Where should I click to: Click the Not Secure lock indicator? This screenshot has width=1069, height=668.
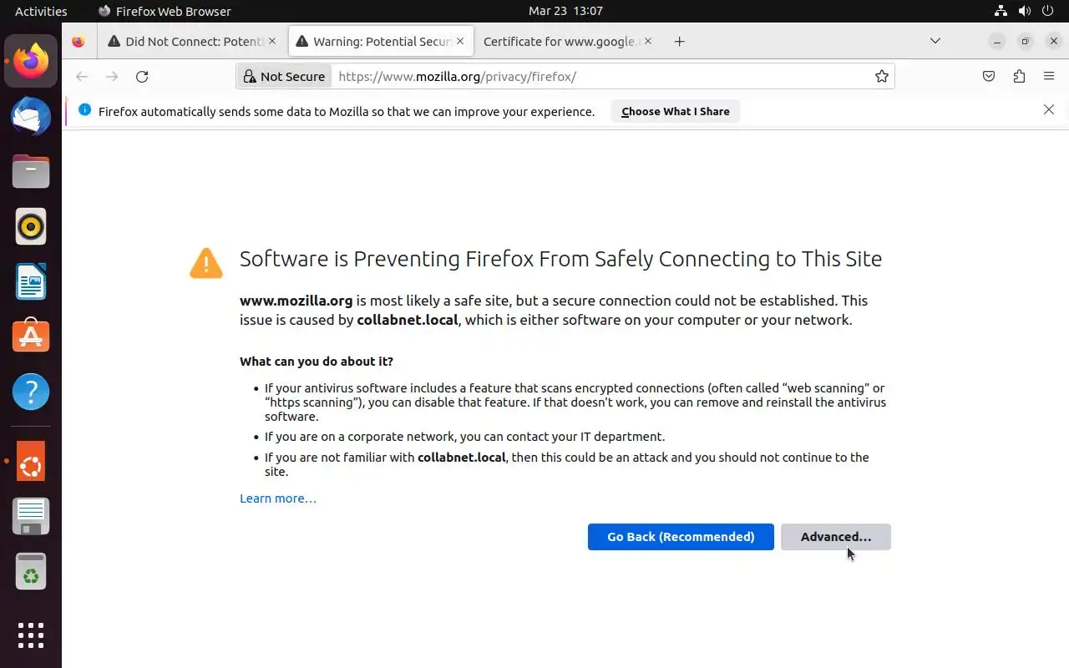pyautogui.click(x=284, y=77)
